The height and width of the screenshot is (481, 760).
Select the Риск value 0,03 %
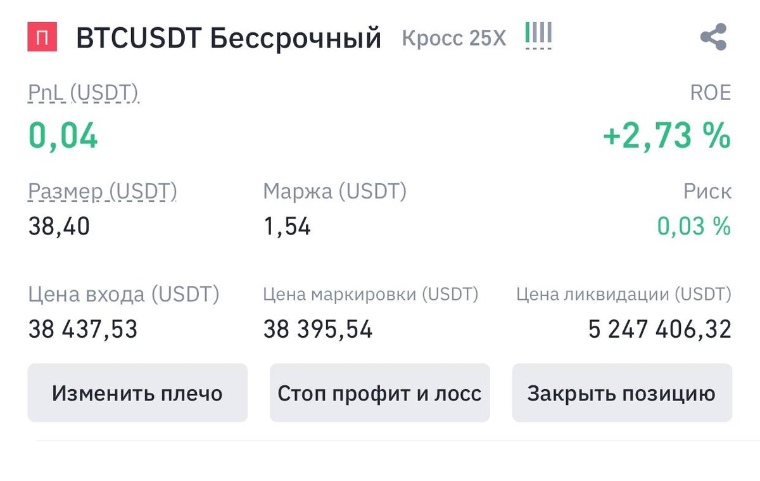pos(693,227)
